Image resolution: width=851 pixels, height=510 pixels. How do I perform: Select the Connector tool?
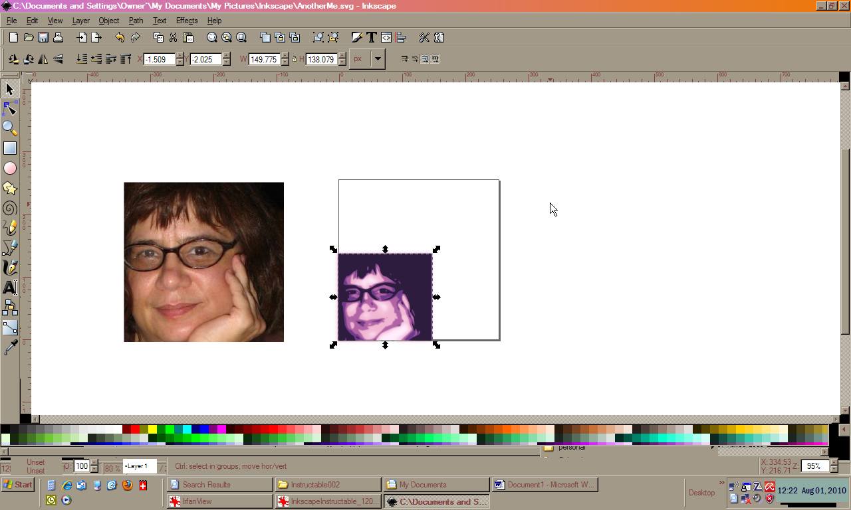pyautogui.click(x=9, y=307)
